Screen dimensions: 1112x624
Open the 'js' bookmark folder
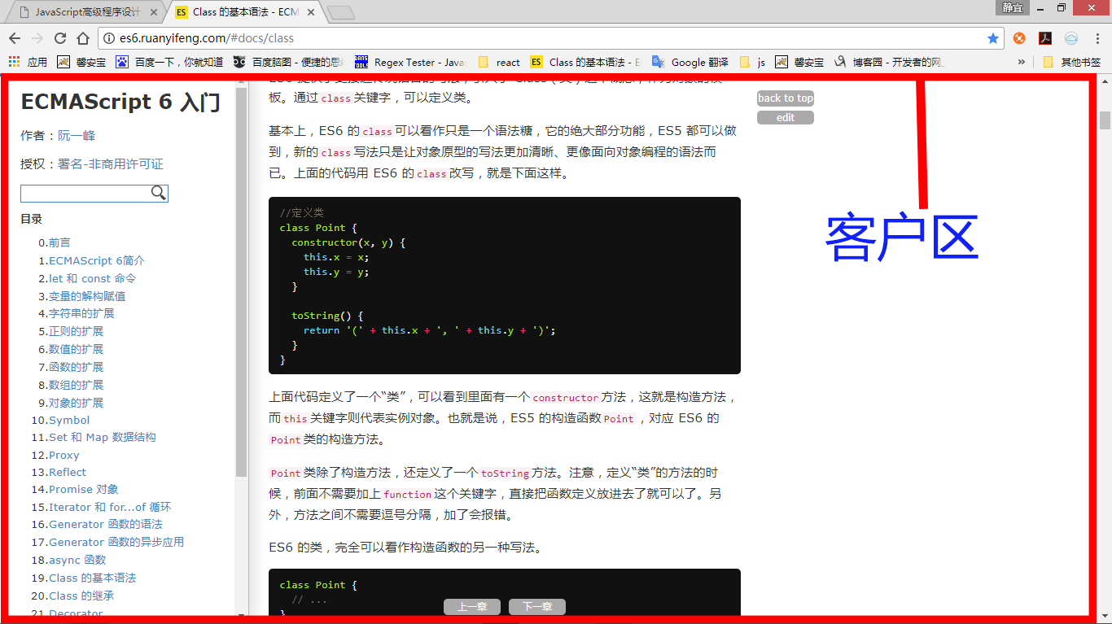753,62
